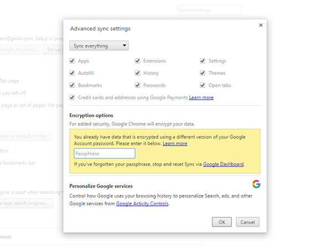Uncheck the Settings checkbox
Image resolution: width=332 pixels, height=249 pixels.
pos(203,61)
